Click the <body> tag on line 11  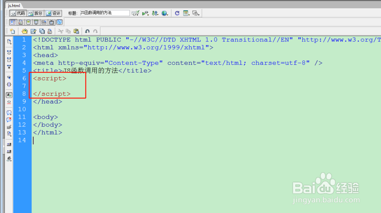45,117
